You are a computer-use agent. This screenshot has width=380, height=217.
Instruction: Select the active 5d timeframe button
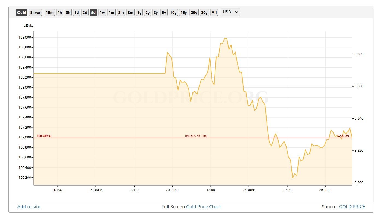tap(93, 12)
